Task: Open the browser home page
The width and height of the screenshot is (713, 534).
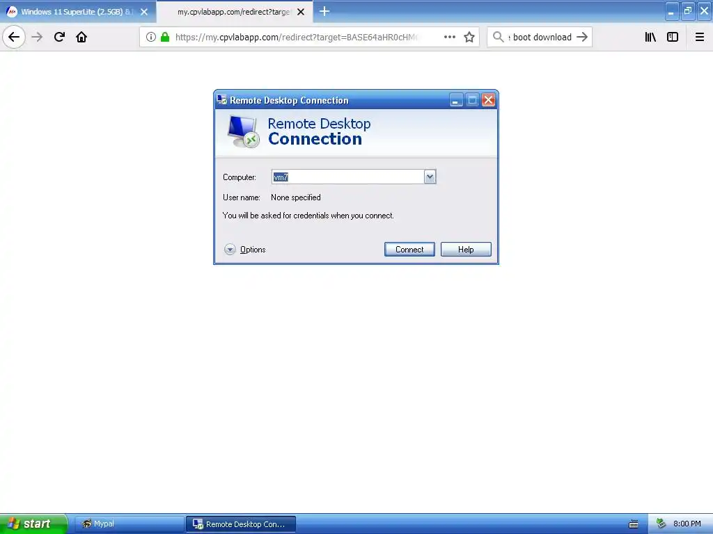Action: tap(81, 37)
